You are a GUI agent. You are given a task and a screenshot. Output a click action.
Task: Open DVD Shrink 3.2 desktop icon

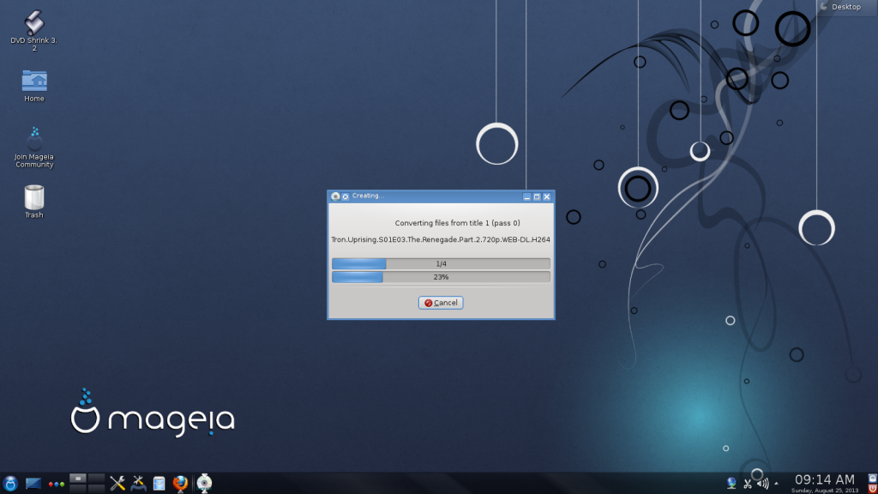[34, 31]
